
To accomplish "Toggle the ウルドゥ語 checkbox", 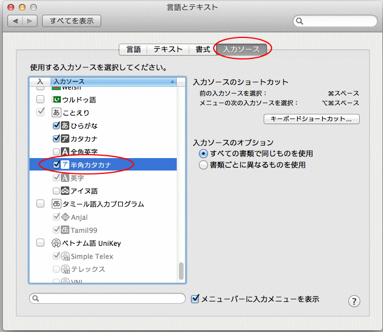I will pos(40,99).
